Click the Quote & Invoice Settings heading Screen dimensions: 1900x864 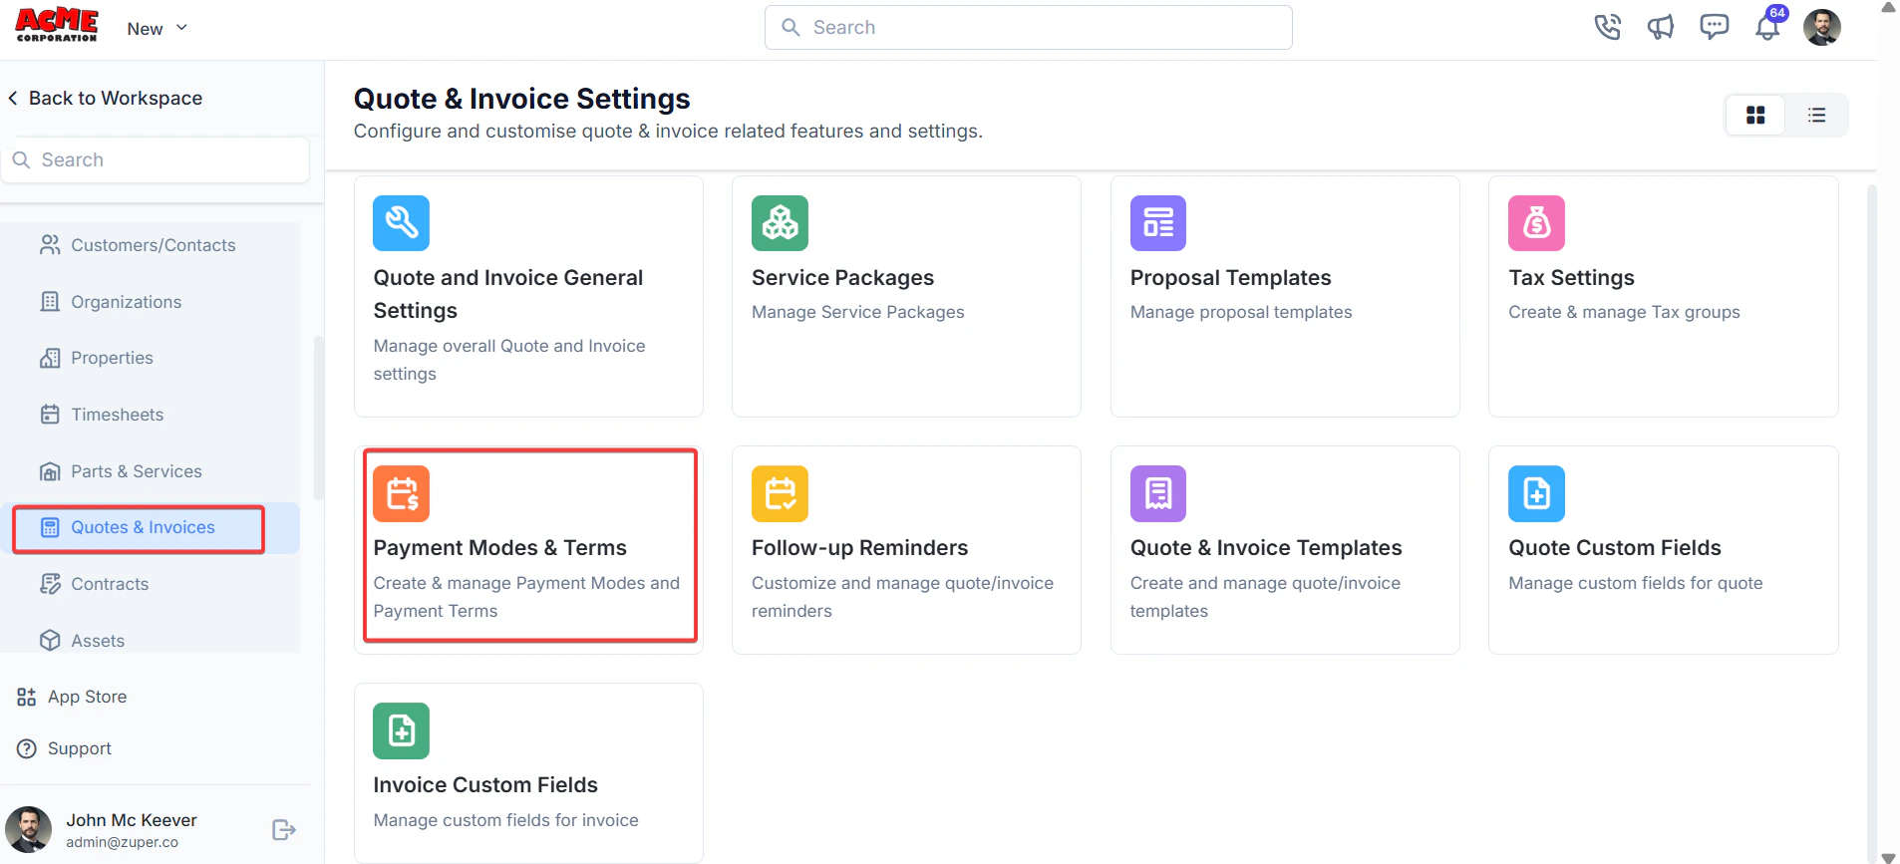point(521,99)
